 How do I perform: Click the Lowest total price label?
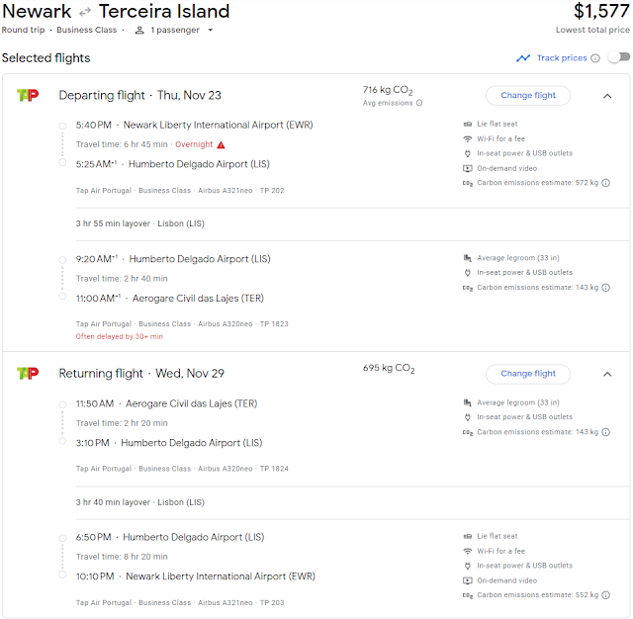pos(592,30)
